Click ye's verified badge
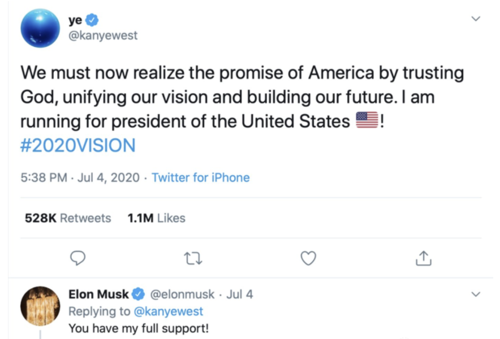 click(93, 20)
